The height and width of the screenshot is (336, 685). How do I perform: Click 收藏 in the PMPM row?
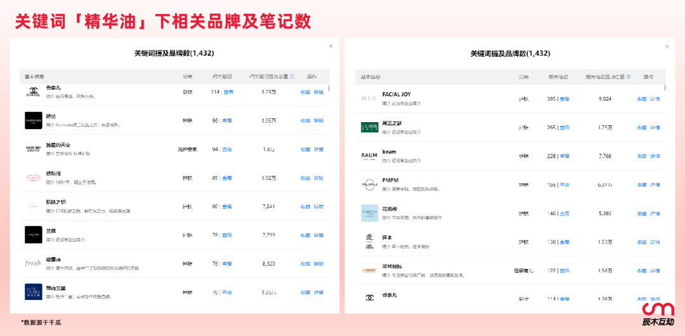coord(642,185)
